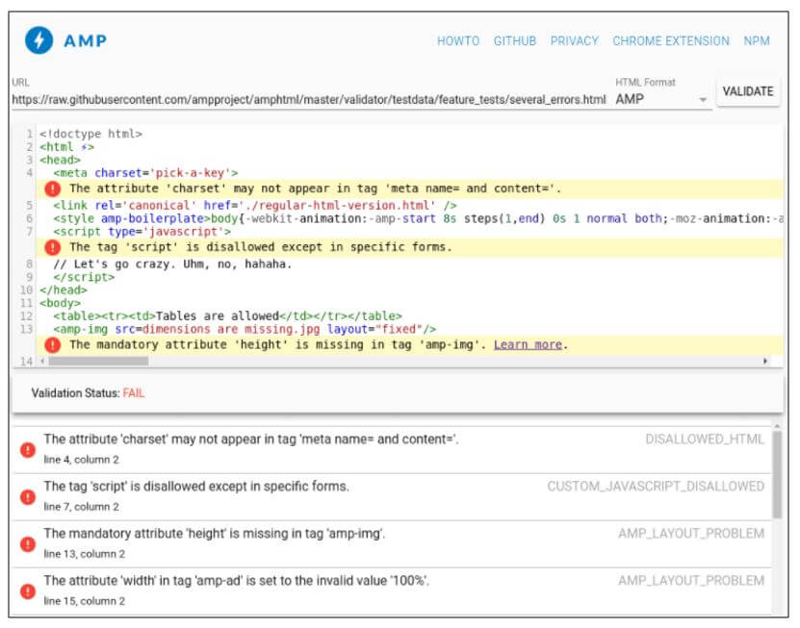800x628 pixels.
Task: Click the opening head tag on line 3
Action: click(x=61, y=160)
